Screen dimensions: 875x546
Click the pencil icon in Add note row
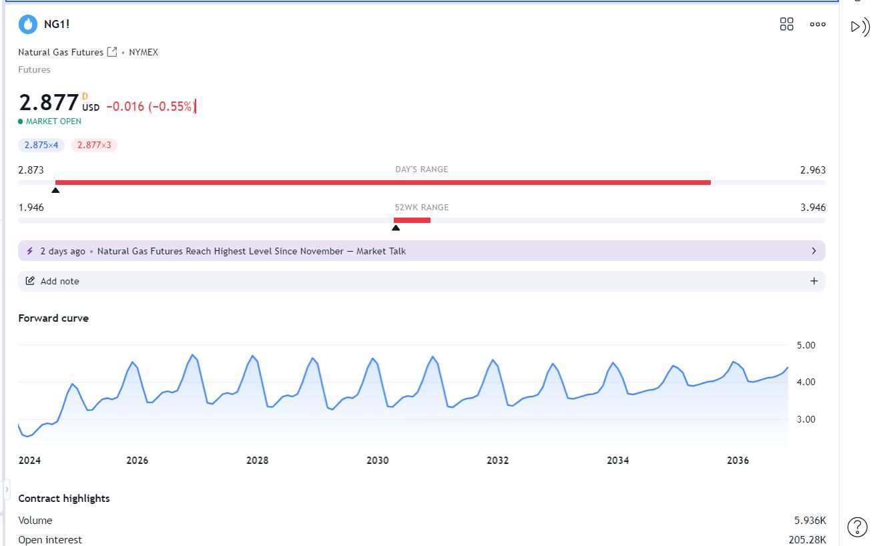[x=30, y=281]
